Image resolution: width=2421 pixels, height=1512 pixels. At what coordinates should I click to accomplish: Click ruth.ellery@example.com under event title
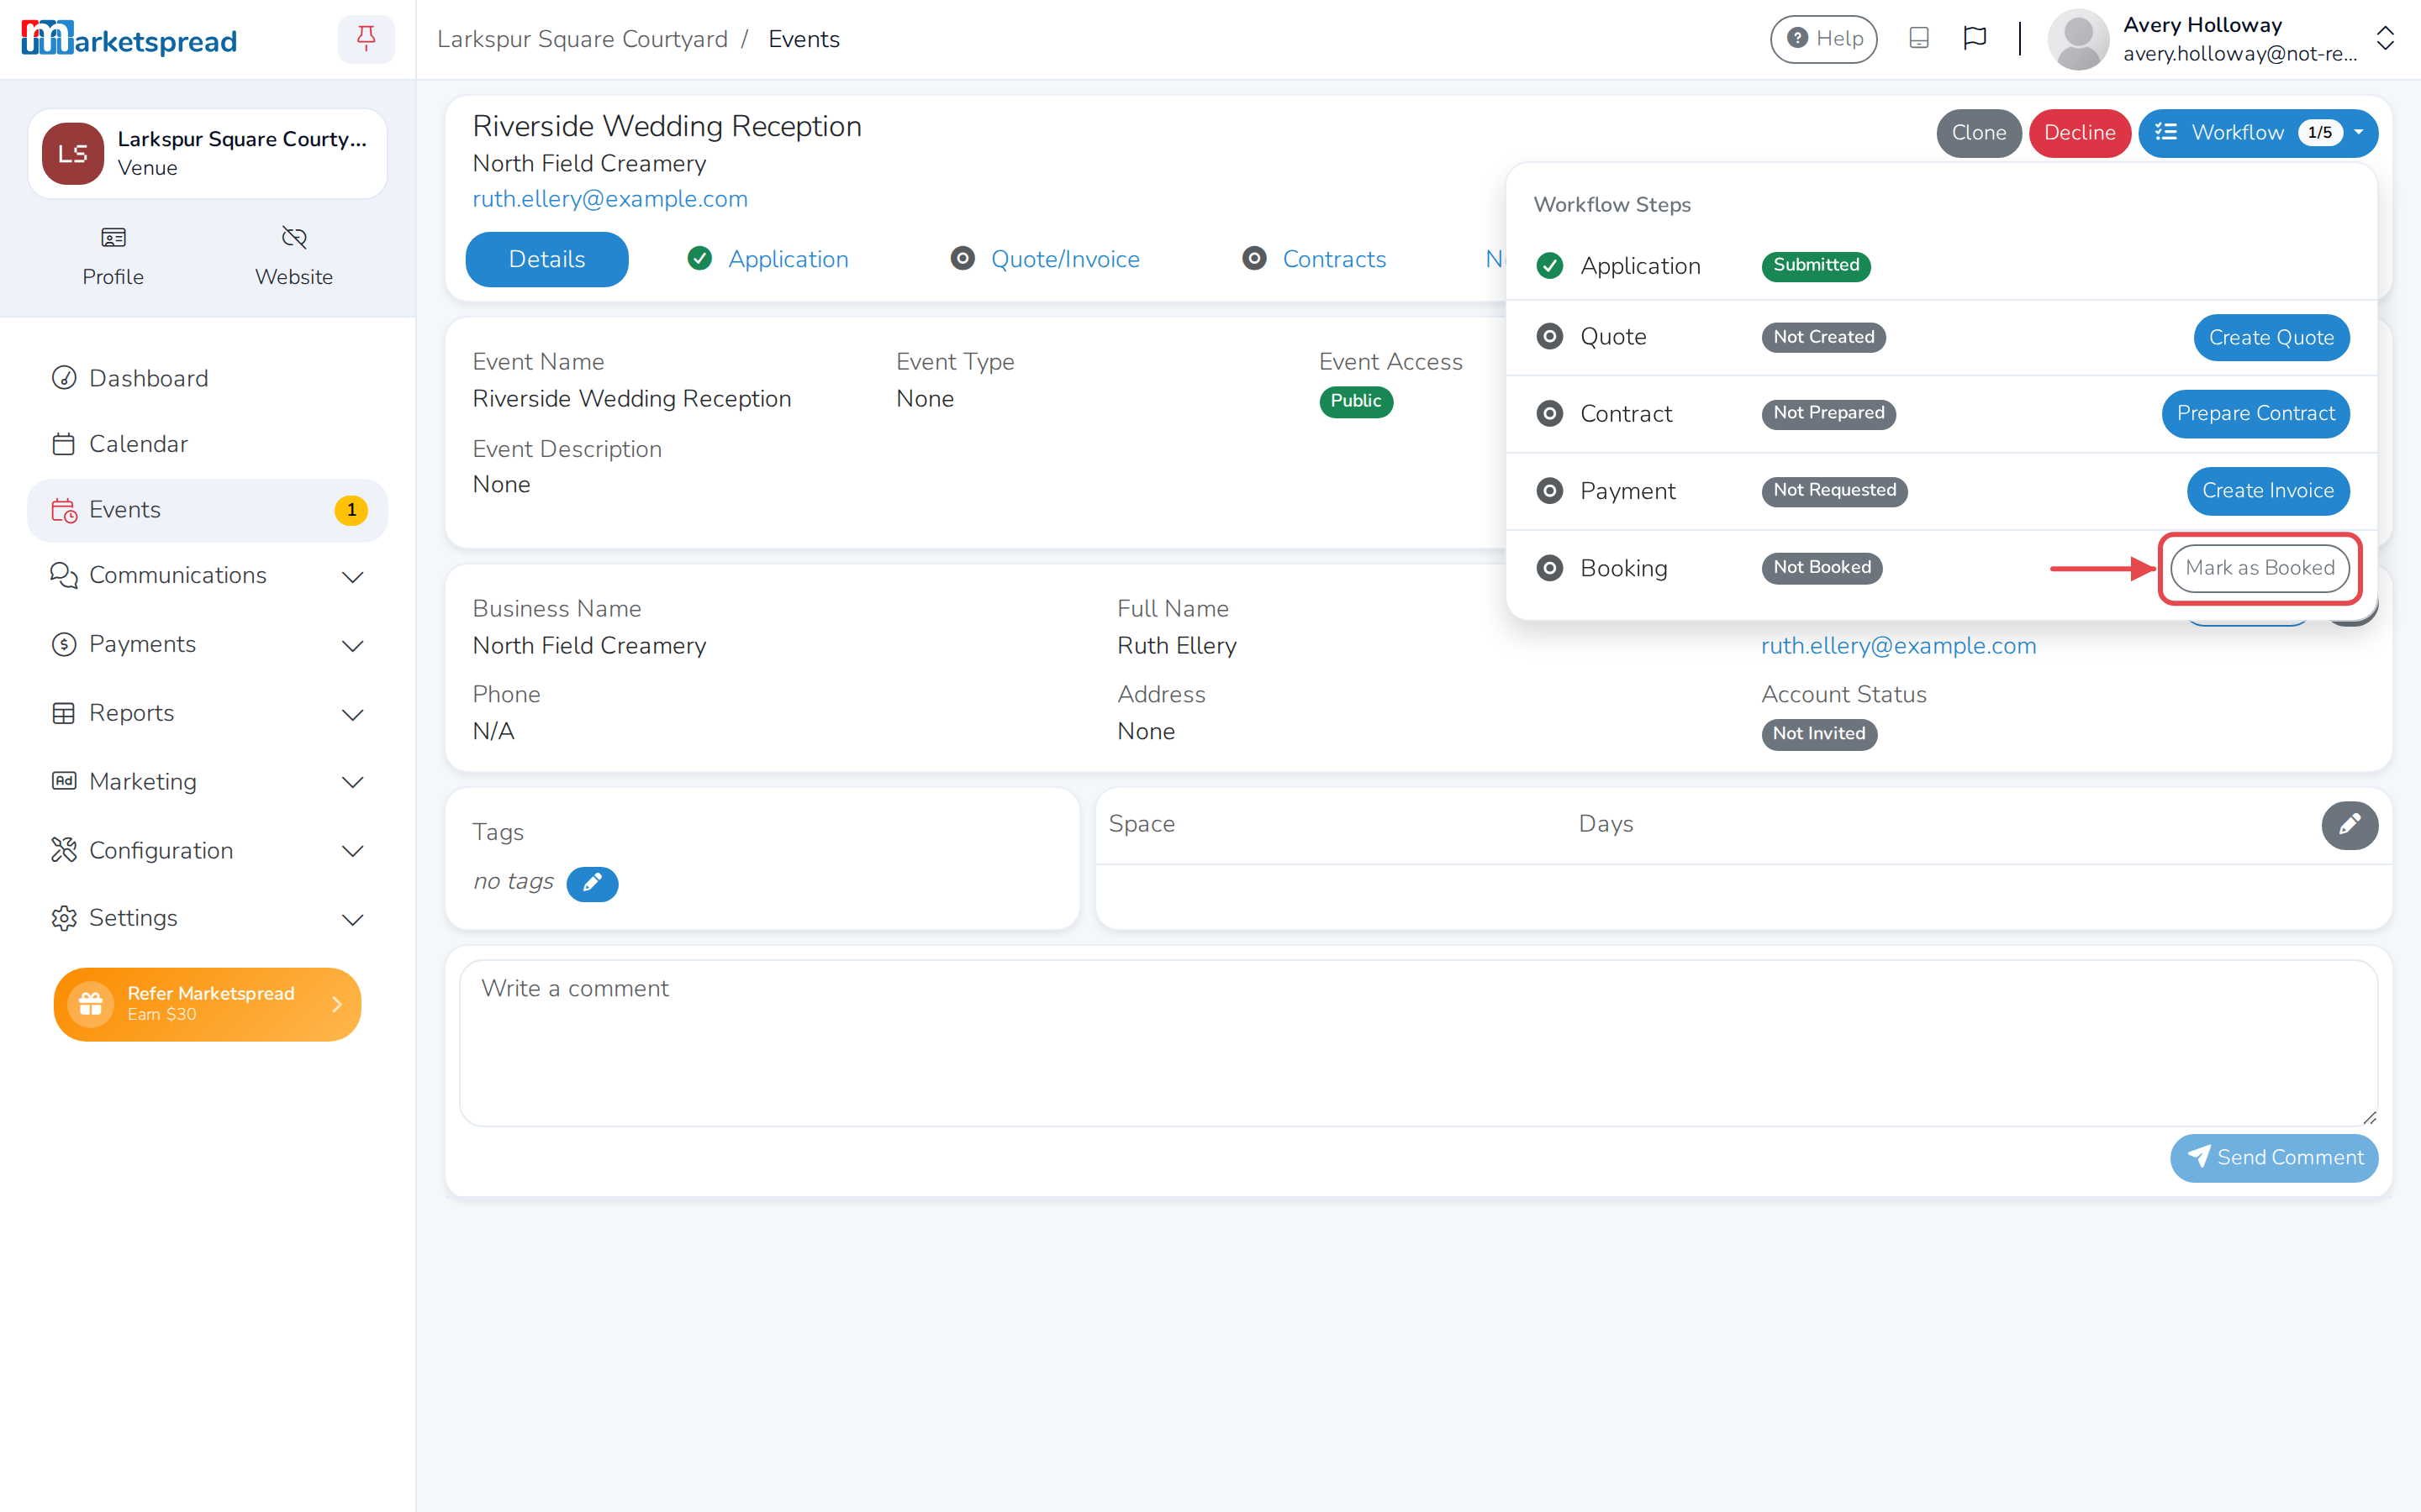coord(609,199)
